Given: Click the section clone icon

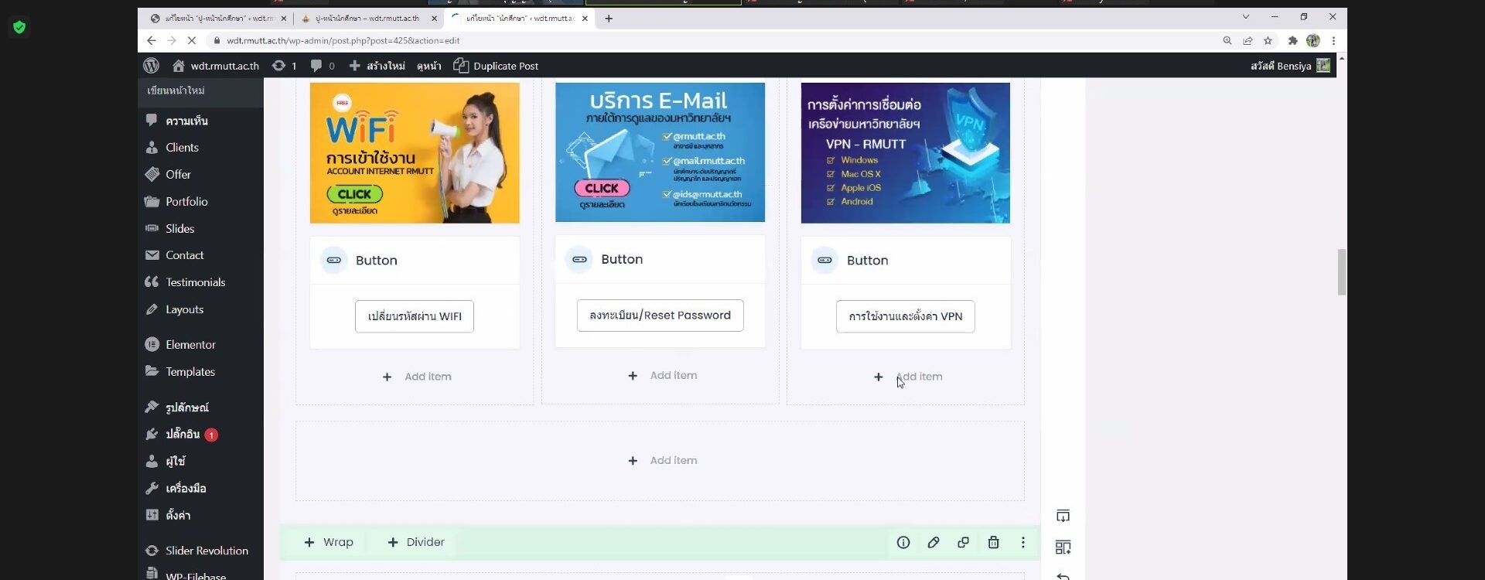Looking at the screenshot, I should 963,542.
